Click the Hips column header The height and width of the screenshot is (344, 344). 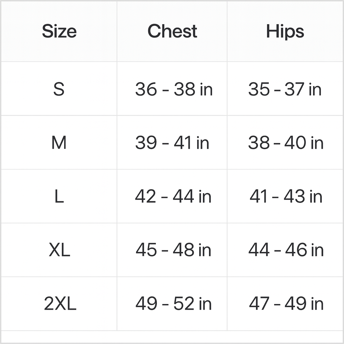pos(285,32)
